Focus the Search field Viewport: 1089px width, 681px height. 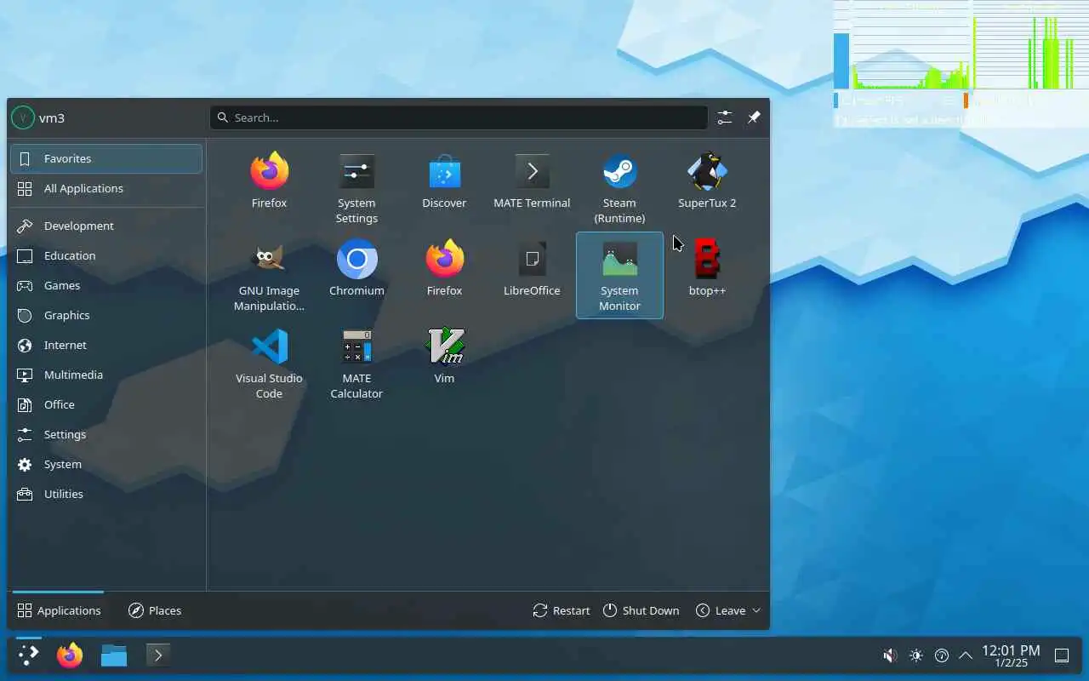click(x=459, y=117)
